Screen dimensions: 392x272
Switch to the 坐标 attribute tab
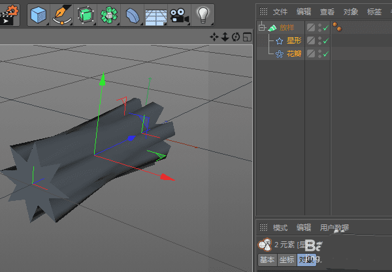point(286,260)
